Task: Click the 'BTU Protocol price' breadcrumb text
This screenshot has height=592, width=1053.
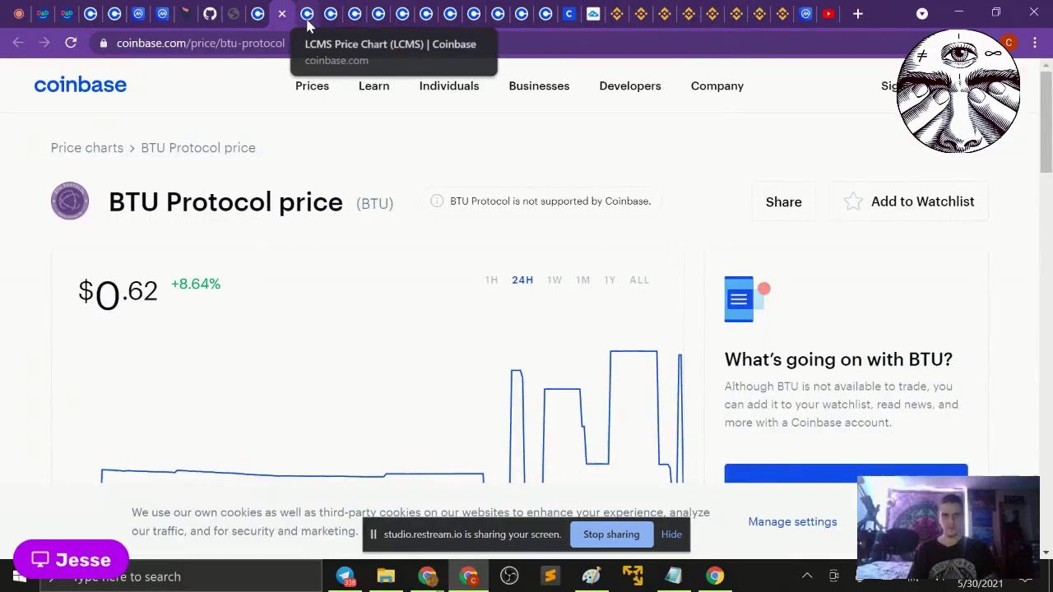Action: coord(198,147)
